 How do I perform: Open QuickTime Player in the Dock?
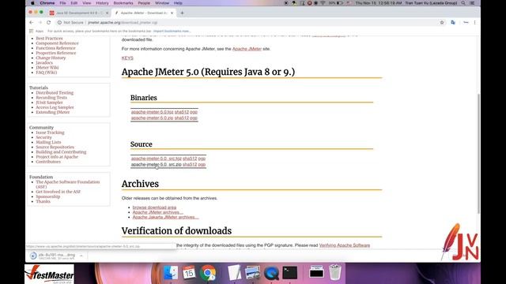pos(271,273)
